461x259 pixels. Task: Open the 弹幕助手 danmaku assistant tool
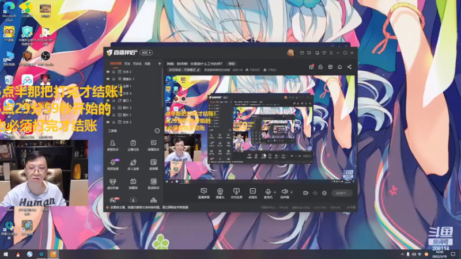tap(153, 146)
